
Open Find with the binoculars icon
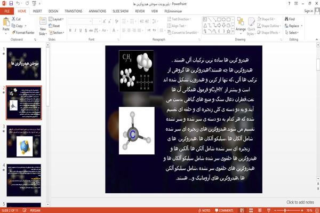coord(286,19)
